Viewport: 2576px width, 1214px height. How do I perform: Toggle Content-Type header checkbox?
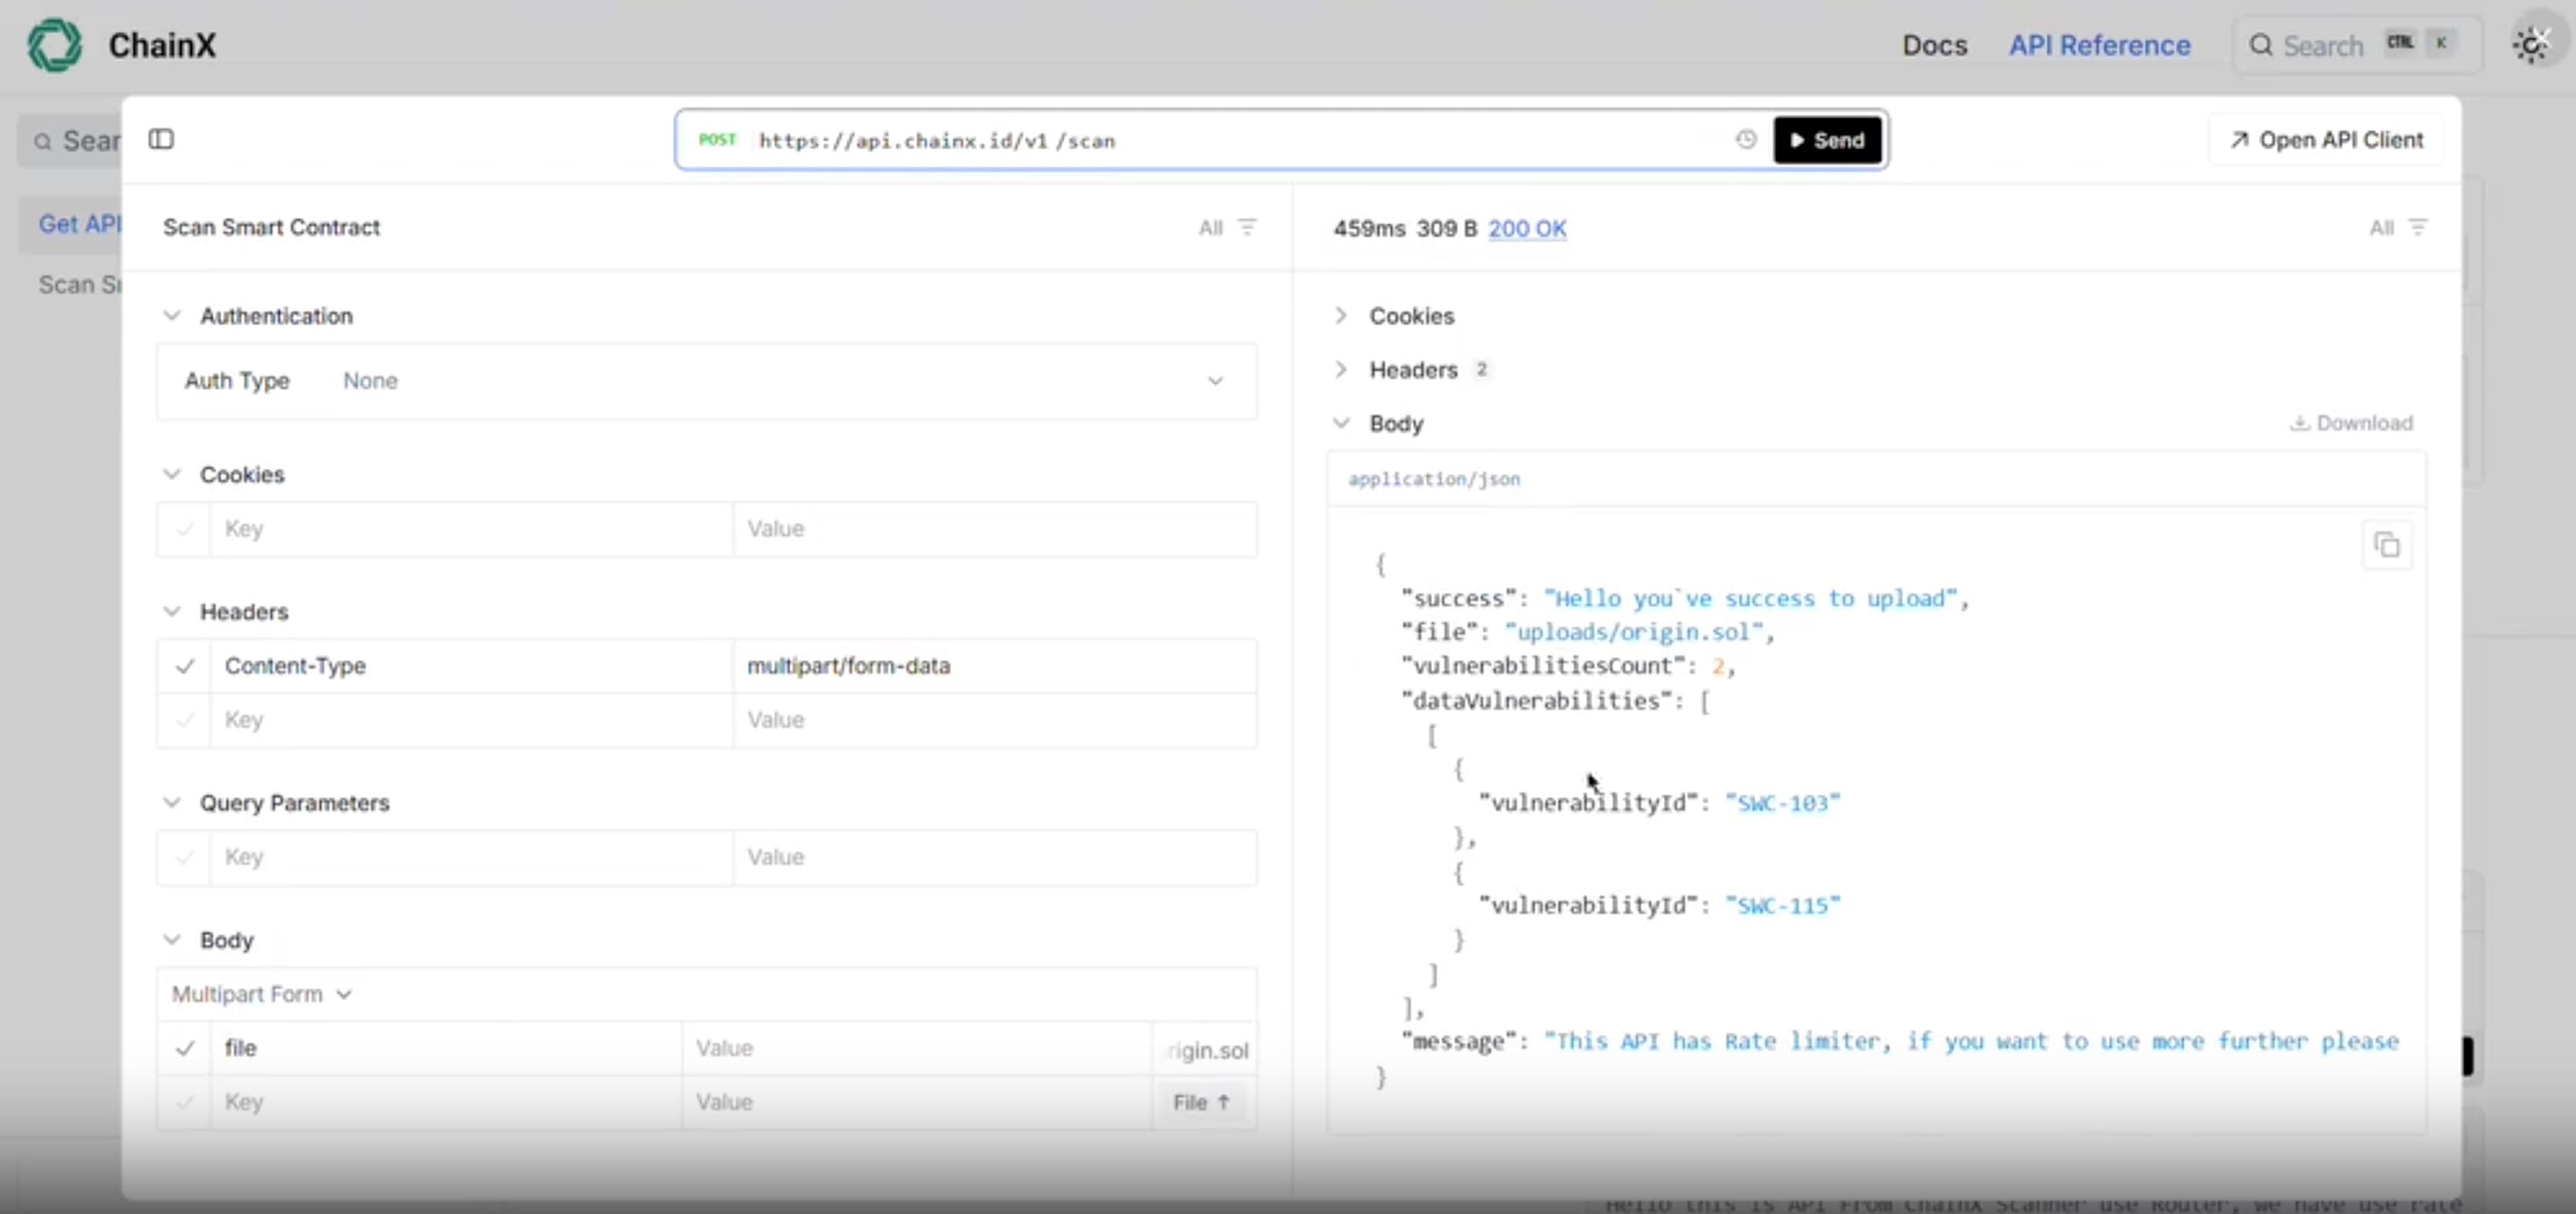[184, 665]
